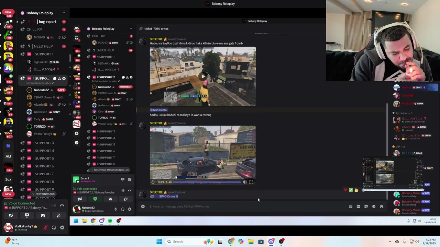
Task: Toggle headphones beside Nahoule82 user panel
Action: tap(122, 209)
